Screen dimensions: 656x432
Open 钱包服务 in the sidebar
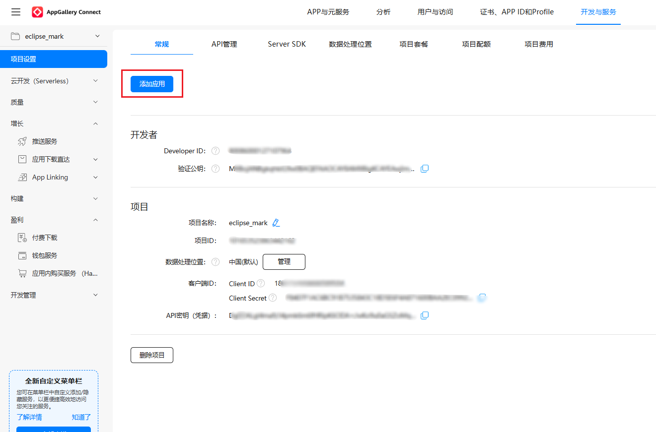click(45, 255)
